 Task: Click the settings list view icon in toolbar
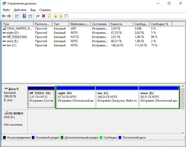point(66,16)
